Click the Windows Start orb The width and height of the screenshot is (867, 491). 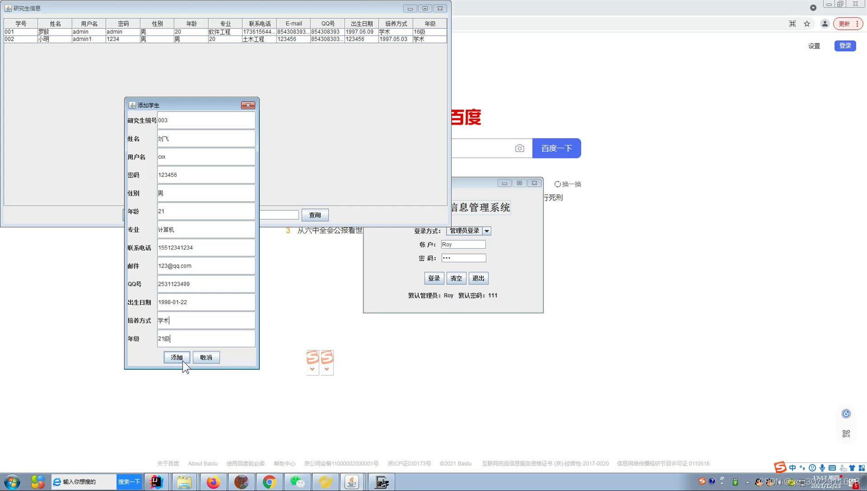click(12, 482)
